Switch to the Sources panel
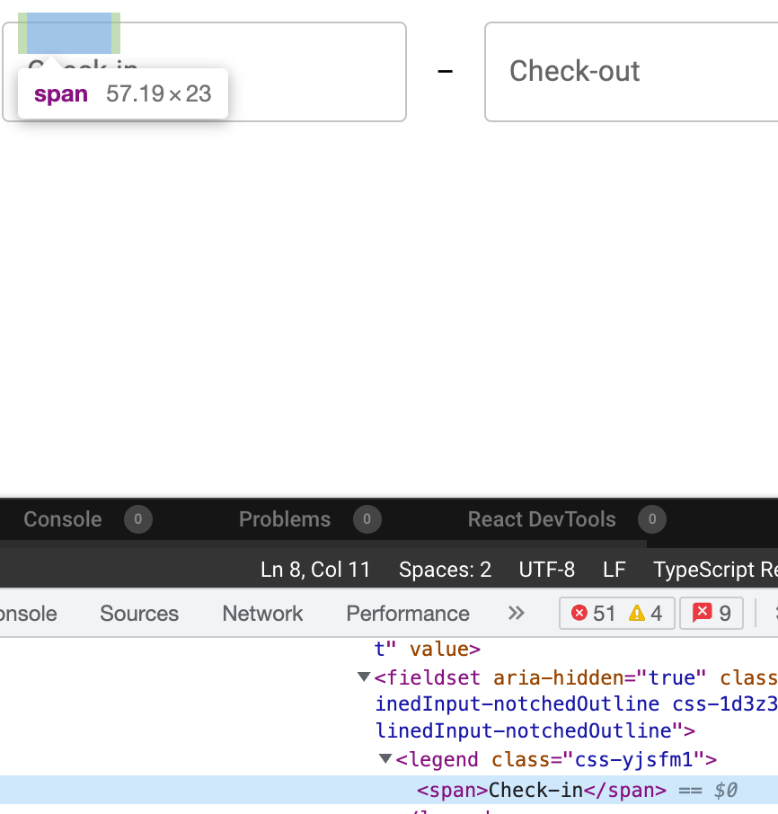This screenshot has width=778, height=814. click(138, 613)
